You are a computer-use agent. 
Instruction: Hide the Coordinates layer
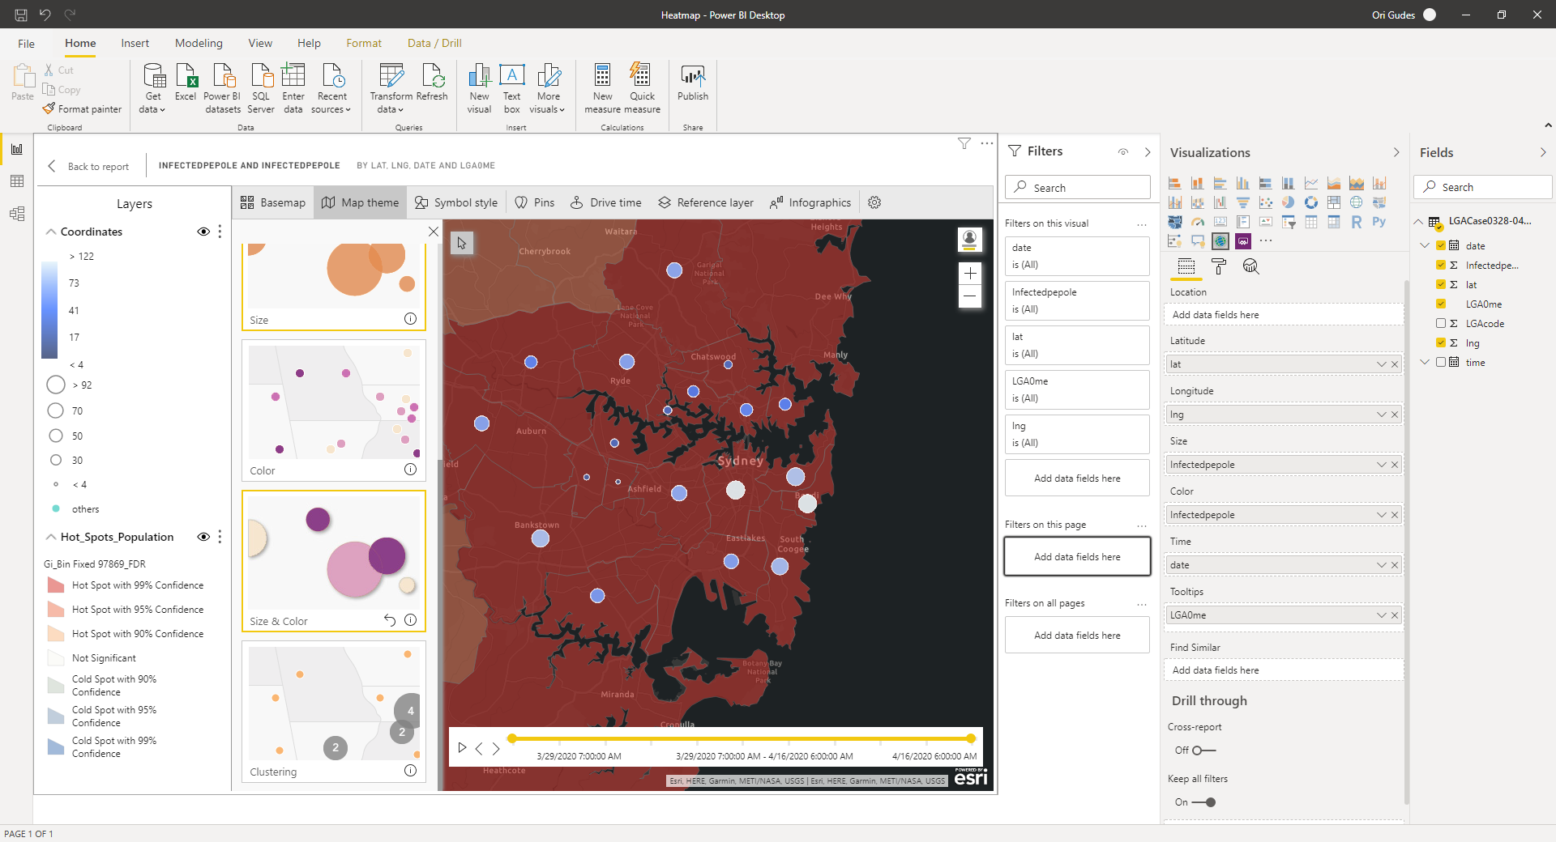[x=203, y=232]
